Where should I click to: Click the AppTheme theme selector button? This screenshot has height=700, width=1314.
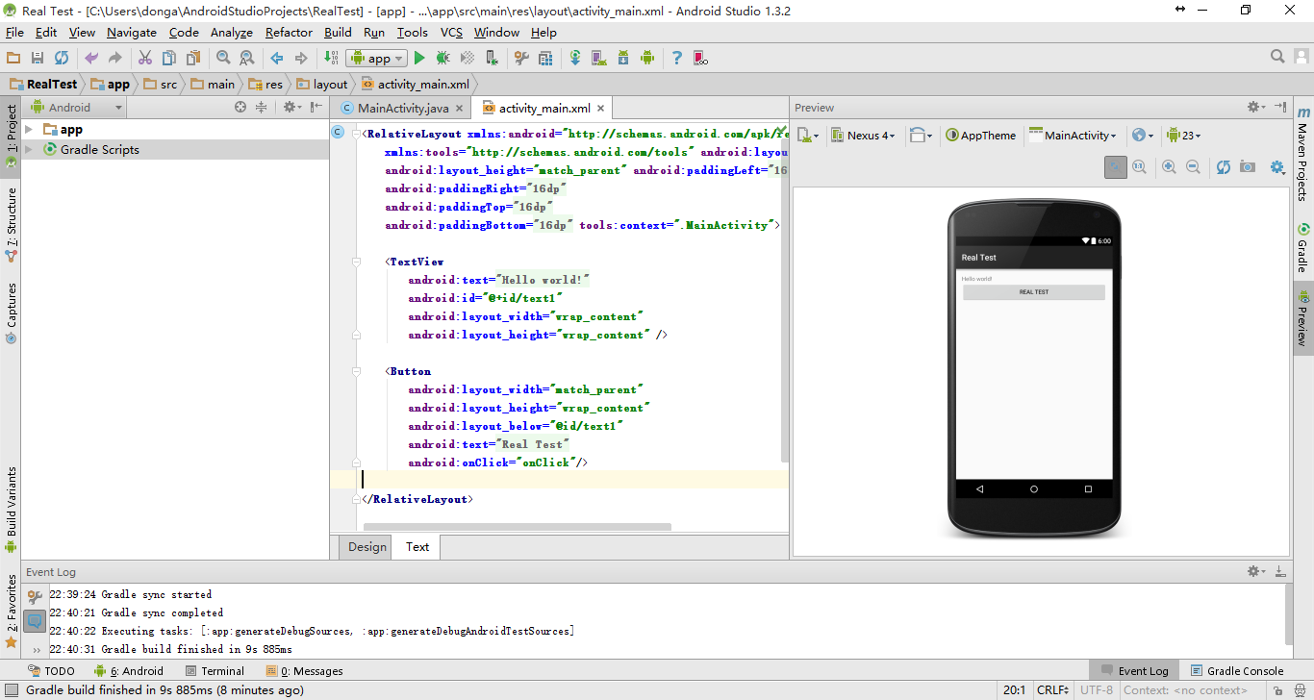click(980, 136)
